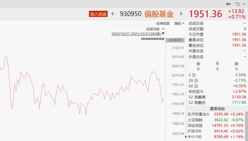Open the 设置均线 dropdown
The image size is (248, 141).
click(155, 29)
